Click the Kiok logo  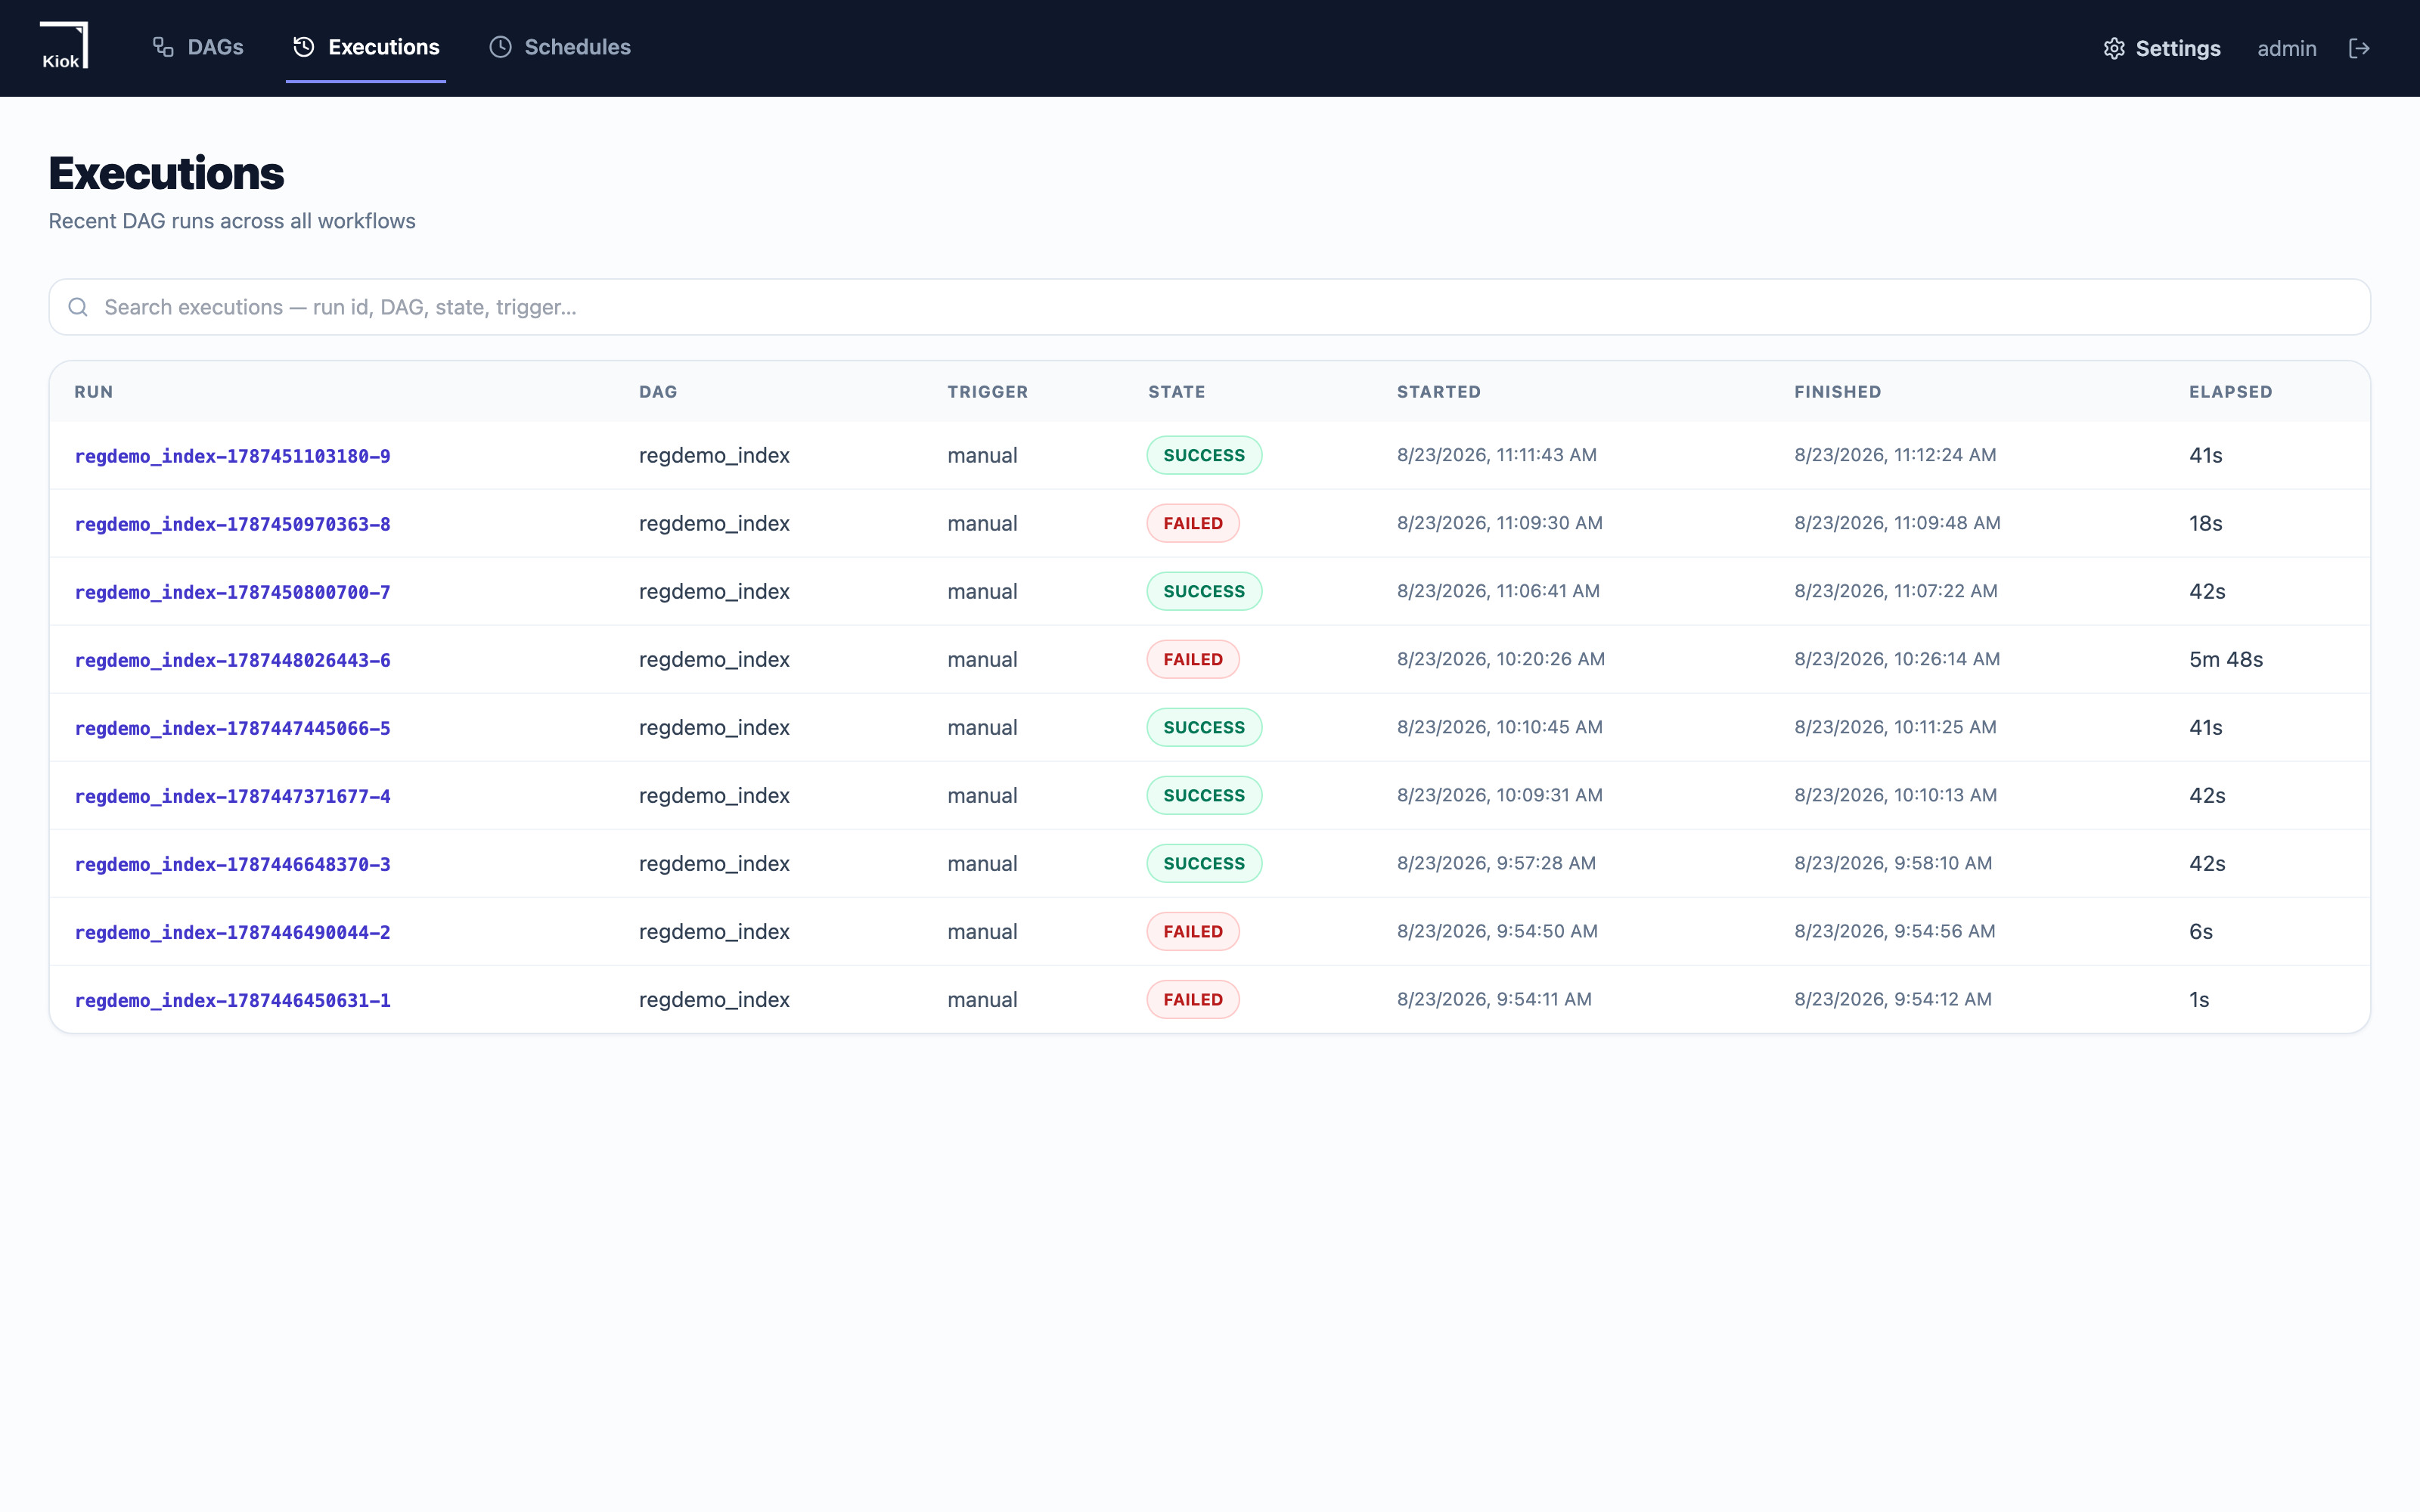click(x=64, y=46)
